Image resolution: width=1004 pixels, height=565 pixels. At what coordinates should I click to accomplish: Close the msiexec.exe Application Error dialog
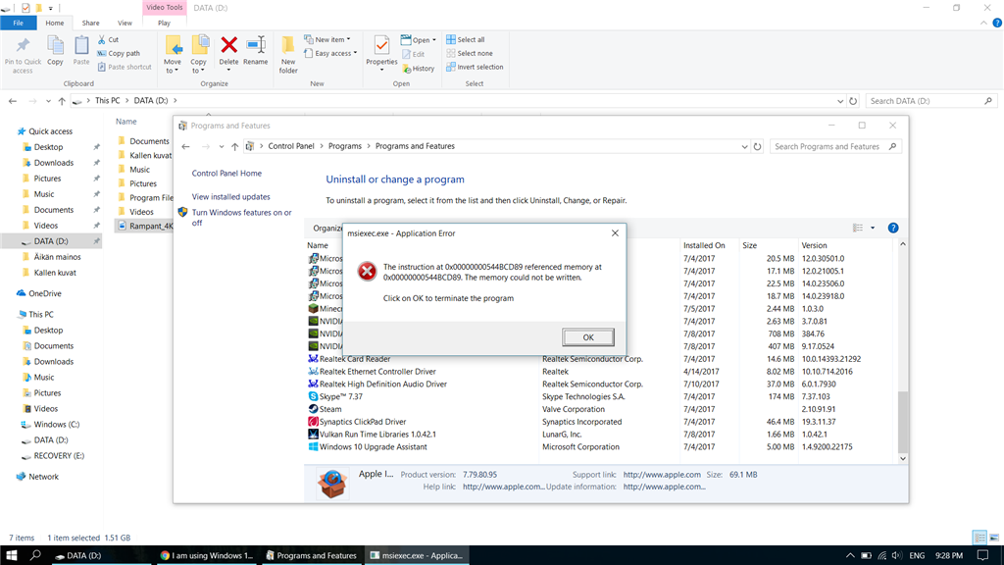coord(615,233)
